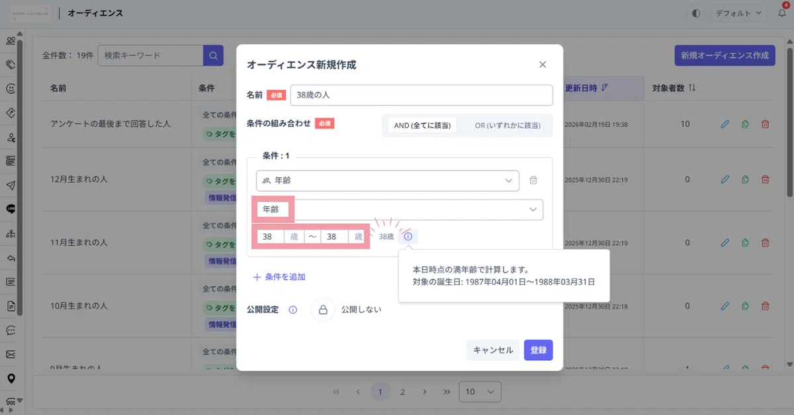Screen dimensions: 794x415
Task: Open the paper plane send icon in the sidebar
Action: (11, 185)
